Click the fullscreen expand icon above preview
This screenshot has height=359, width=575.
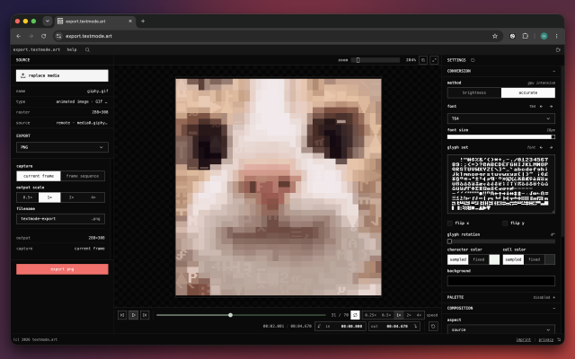(x=434, y=60)
